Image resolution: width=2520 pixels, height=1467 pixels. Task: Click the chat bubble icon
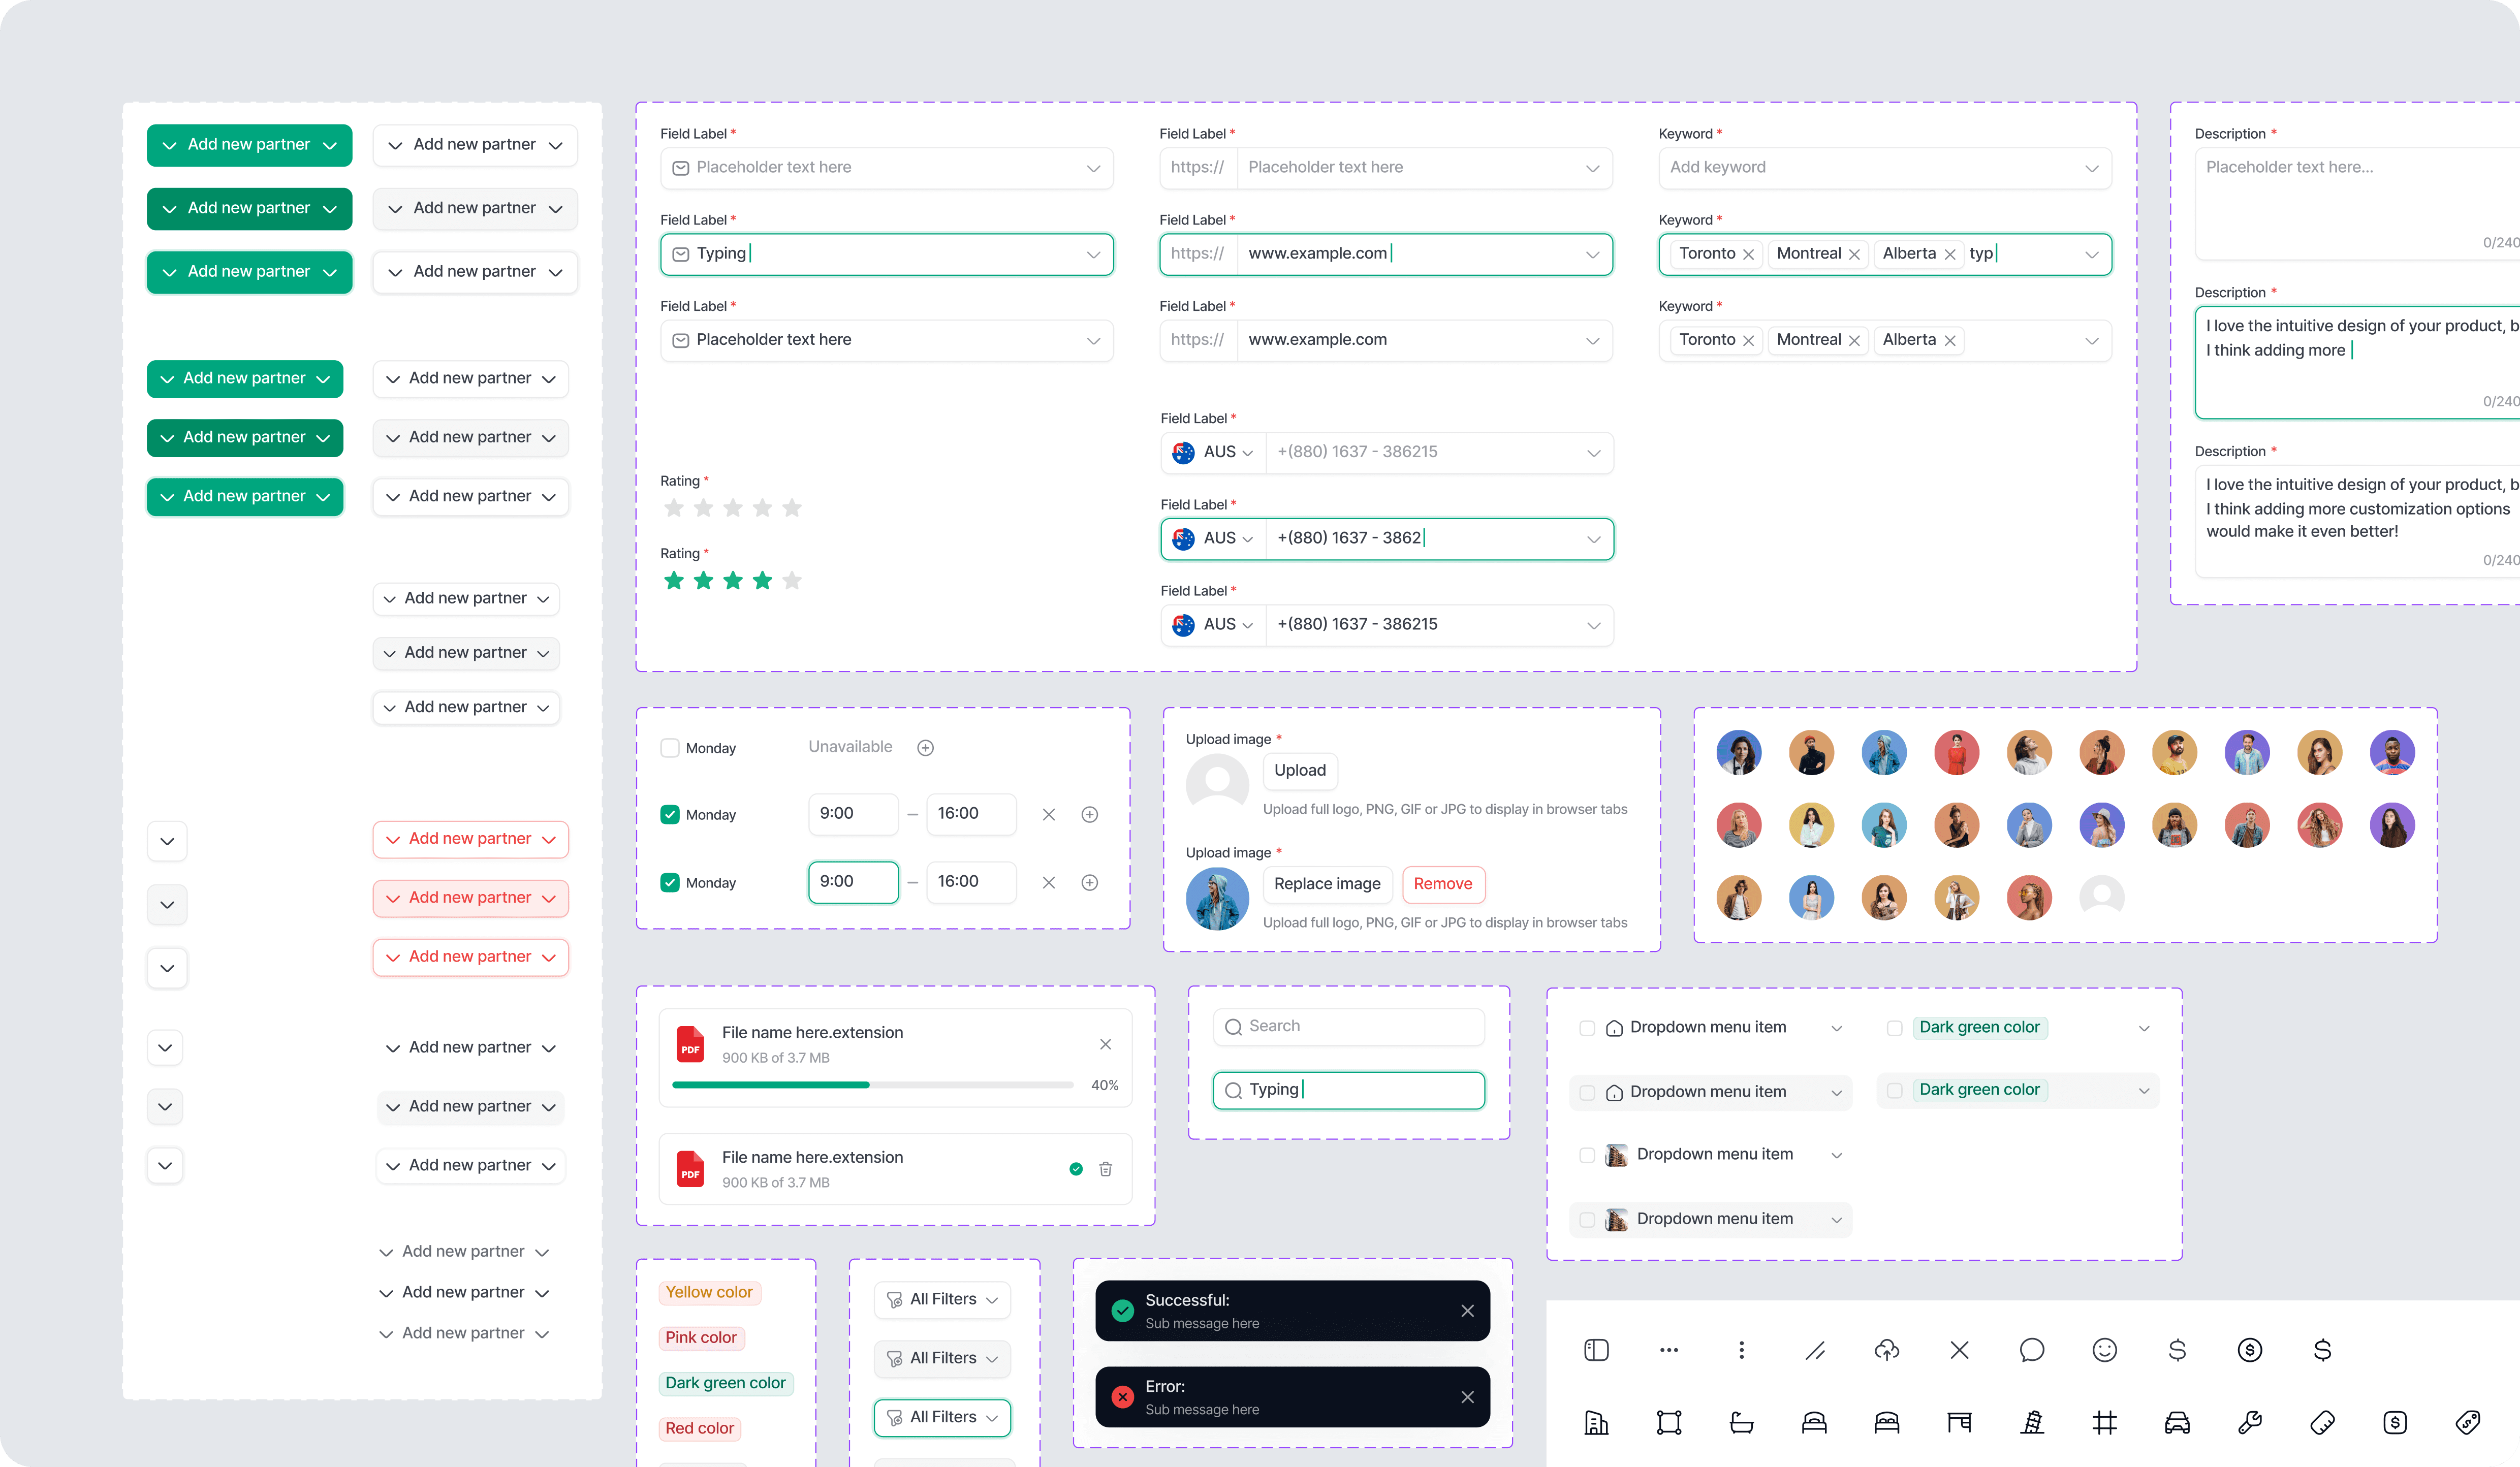pos(2032,1350)
